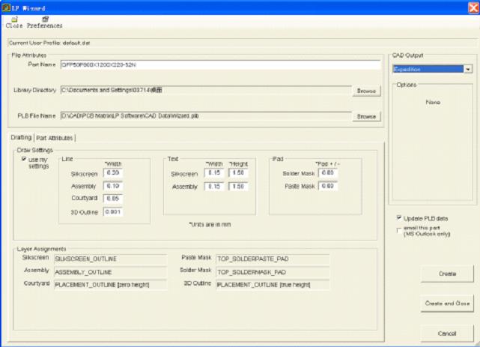This screenshot has width=480, height=347.
Task: Open the Preferences toolbar icon
Action: pos(45,19)
